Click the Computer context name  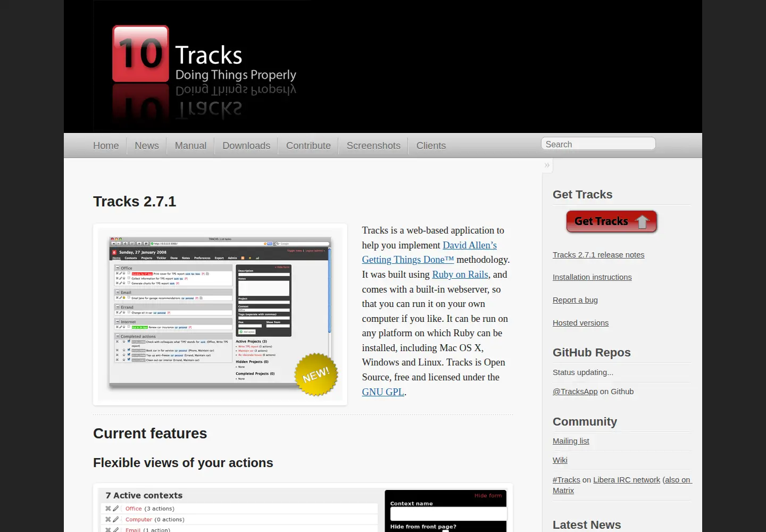click(x=139, y=519)
